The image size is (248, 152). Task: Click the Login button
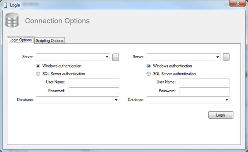point(221,115)
